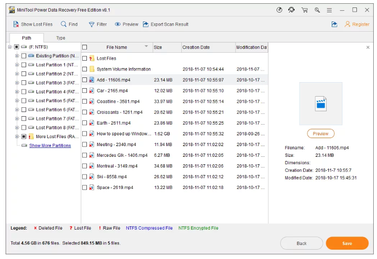Toggle the More Lost Files checkbox
The image size is (377, 259).
pyautogui.click(x=23, y=136)
